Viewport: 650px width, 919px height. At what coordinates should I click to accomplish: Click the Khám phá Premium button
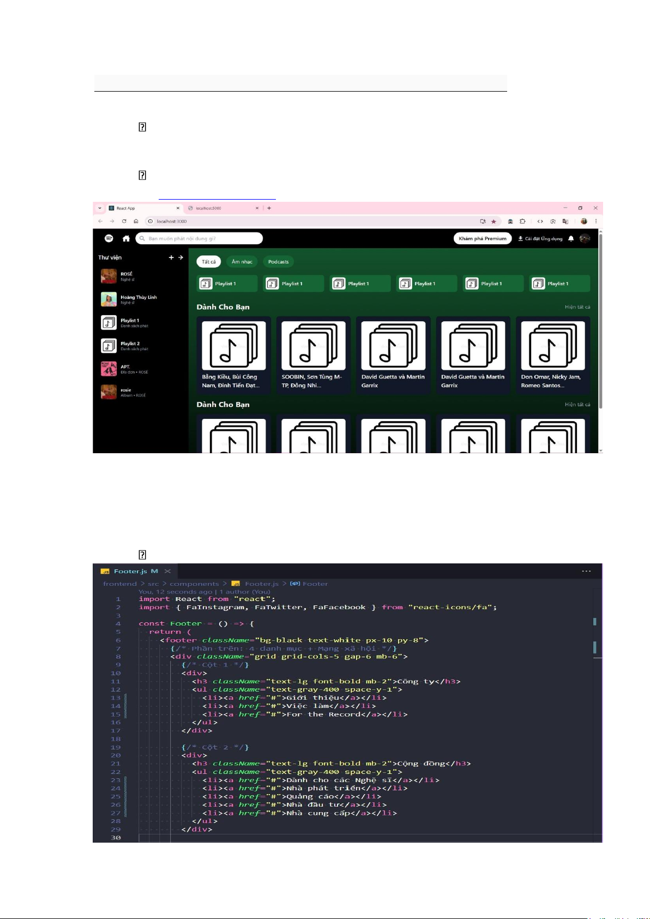tap(483, 238)
